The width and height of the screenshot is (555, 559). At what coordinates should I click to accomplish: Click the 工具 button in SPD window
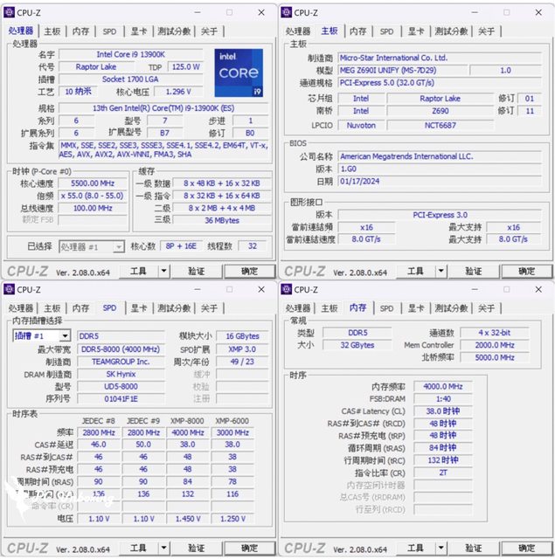tap(138, 549)
